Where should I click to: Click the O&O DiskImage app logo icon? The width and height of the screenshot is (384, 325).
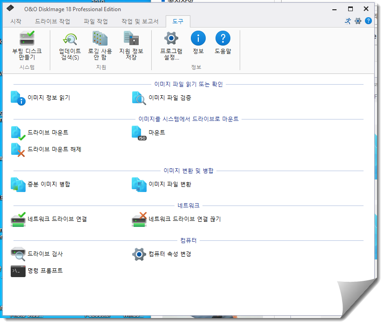point(10,8)
